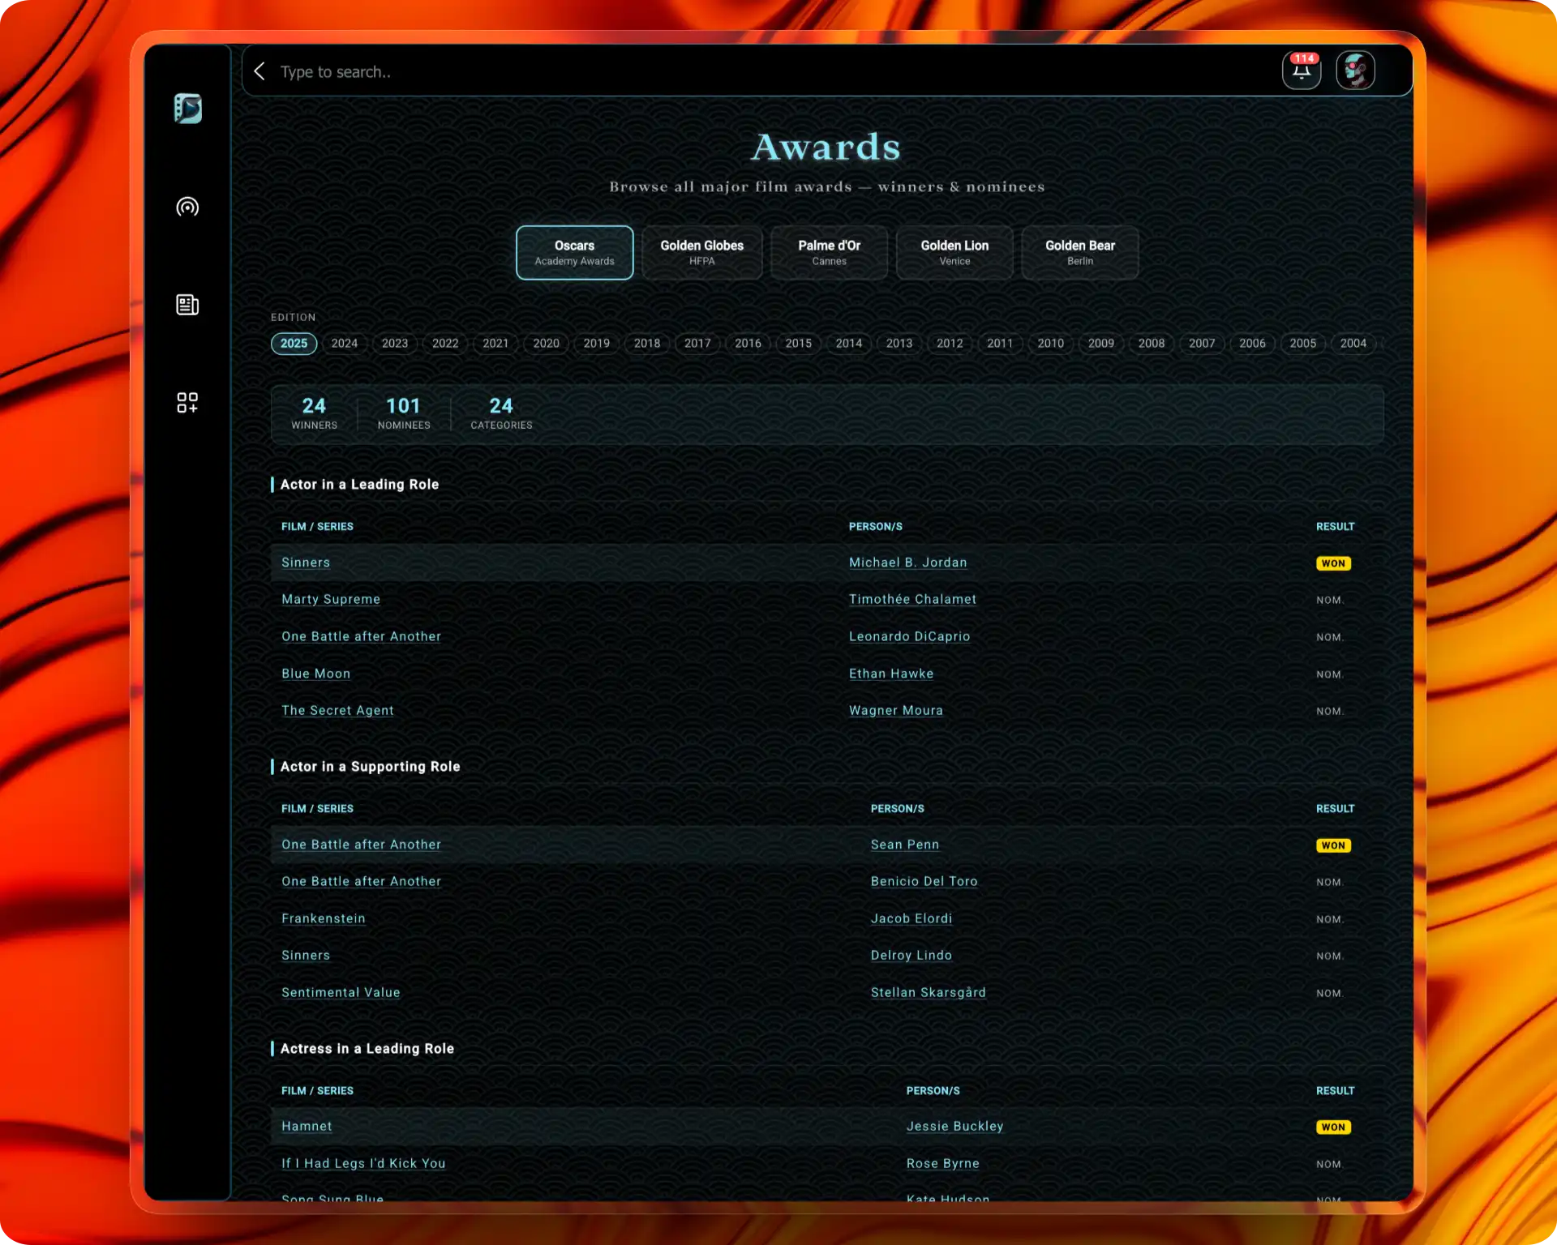Select the 2019 edition chip

pos(596,343)
